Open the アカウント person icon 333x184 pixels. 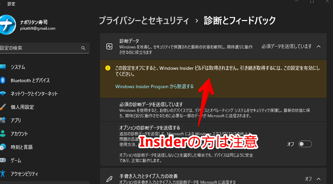[x=3, y=134]
